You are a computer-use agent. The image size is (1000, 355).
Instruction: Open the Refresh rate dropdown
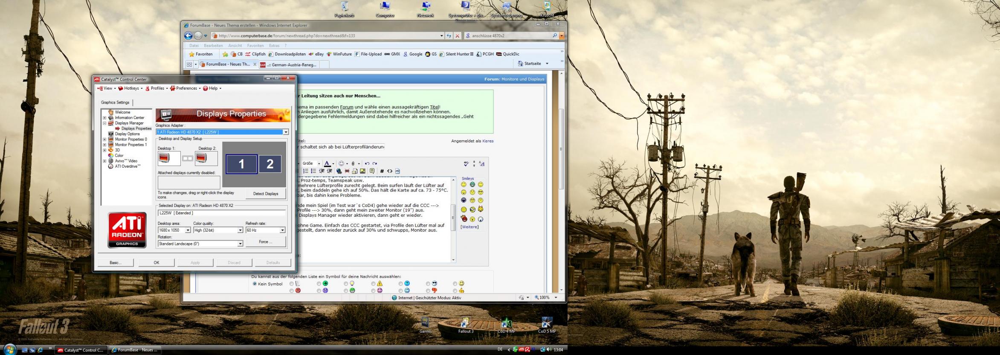(x=282, y=230)
